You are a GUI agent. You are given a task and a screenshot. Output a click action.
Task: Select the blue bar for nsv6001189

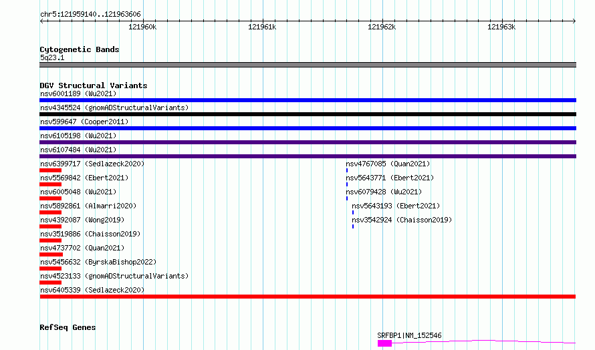pos(308,100)
